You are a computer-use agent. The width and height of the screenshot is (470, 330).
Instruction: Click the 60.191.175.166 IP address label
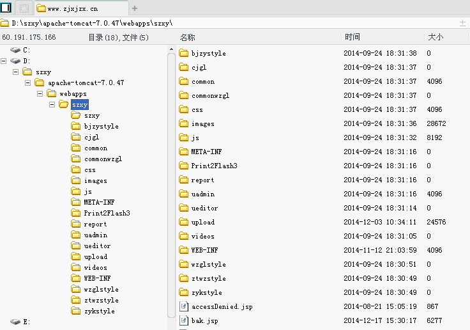29,37
